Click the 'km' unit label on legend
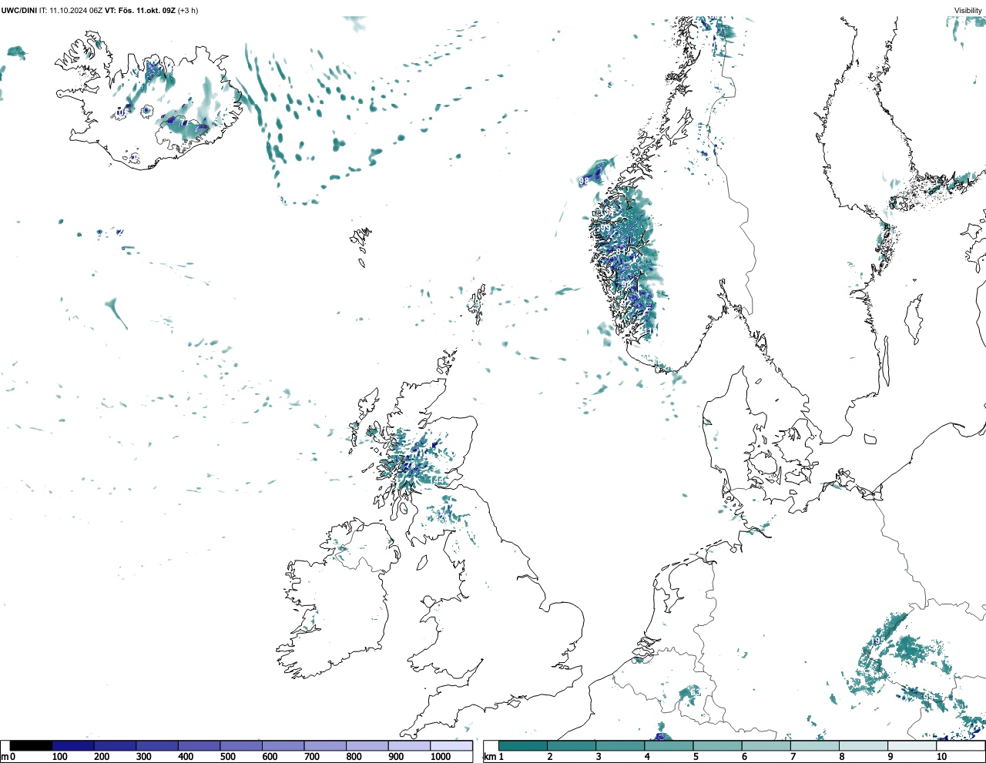986x763 pixels. point(489,757)
